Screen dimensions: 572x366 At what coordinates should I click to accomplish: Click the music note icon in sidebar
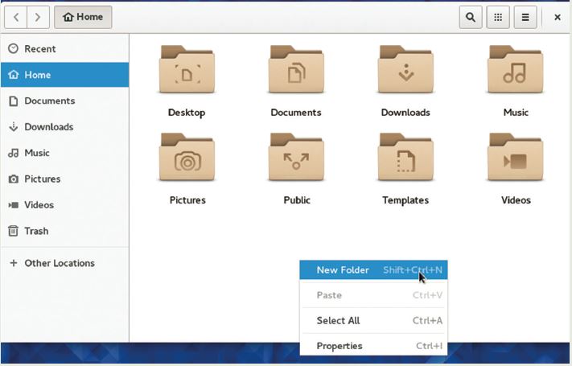tap(13, 153)
